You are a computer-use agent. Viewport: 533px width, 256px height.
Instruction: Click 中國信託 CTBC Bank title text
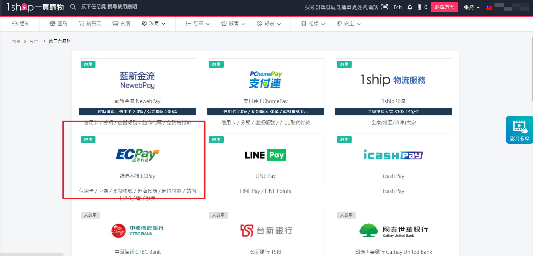[x=137, y=252]
